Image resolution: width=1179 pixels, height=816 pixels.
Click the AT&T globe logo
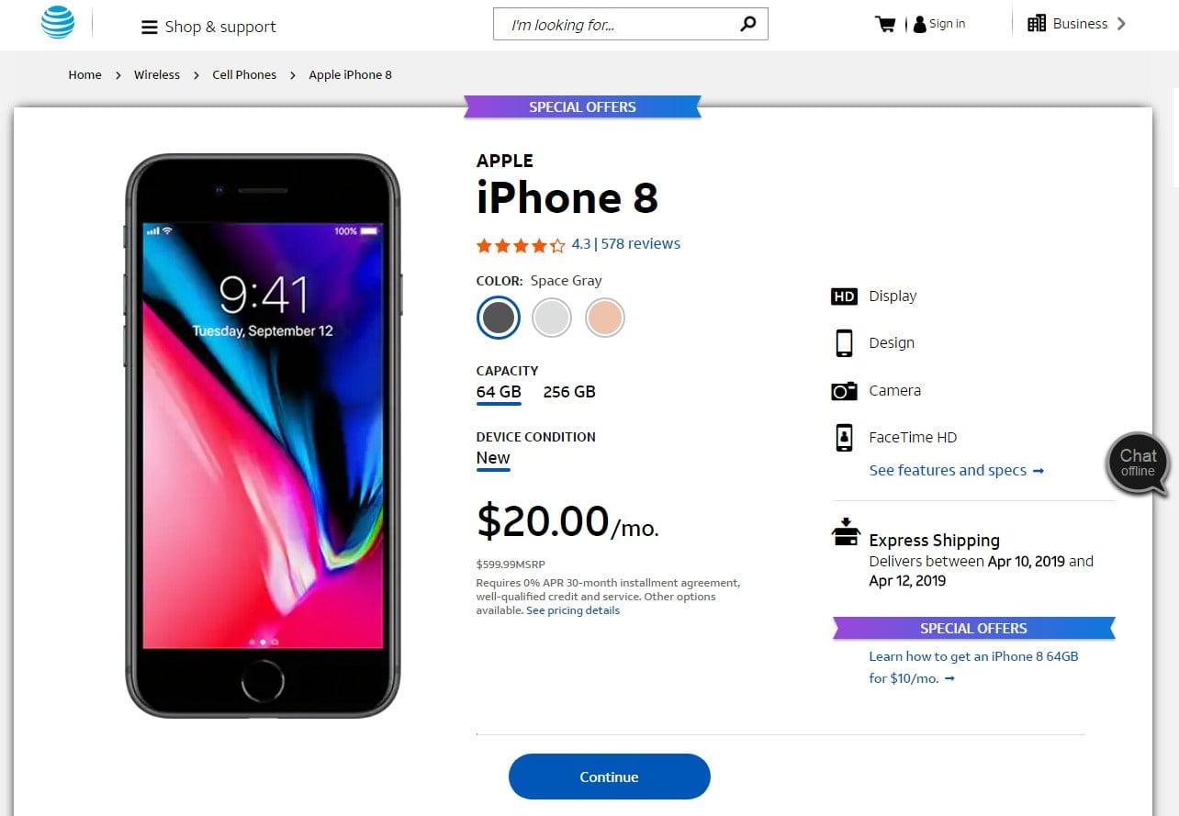[x=58, y=23]
